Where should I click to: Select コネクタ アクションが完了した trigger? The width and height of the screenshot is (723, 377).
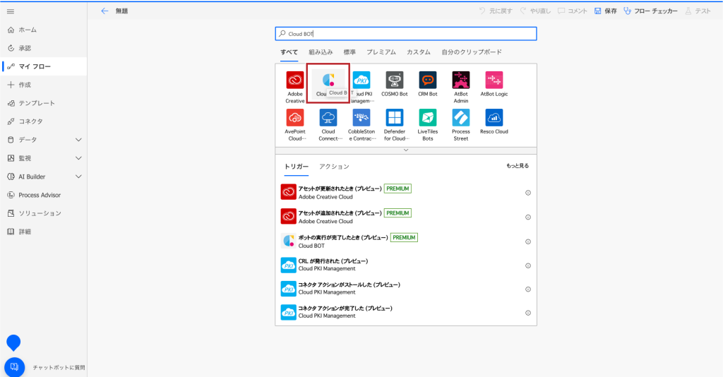click(x=406, y=313)
